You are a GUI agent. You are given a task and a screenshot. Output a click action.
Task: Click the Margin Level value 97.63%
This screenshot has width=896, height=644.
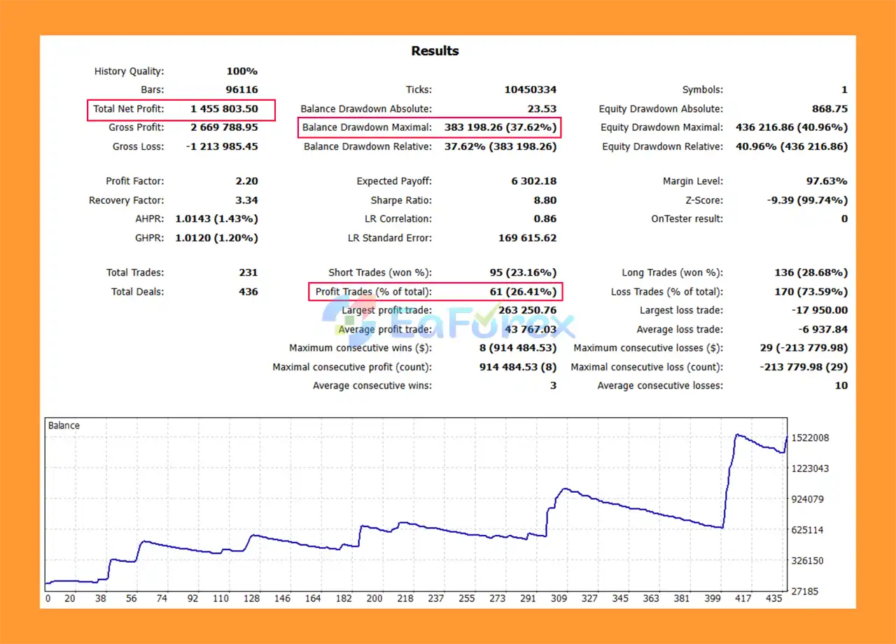pyautogui.click(x=826, y=181)
